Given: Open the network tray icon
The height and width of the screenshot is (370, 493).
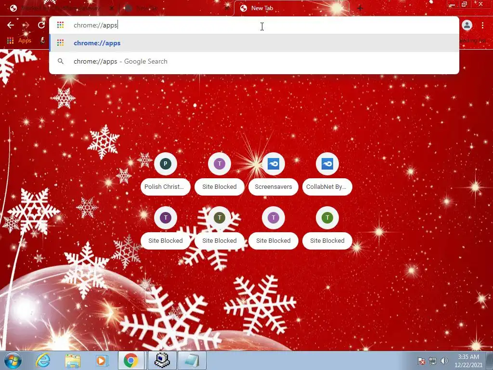Looking at the screenshot, I should (x=433, y=361).
